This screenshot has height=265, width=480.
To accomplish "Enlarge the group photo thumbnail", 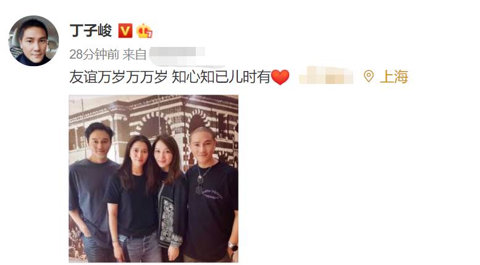I will [x=153, y=179].
